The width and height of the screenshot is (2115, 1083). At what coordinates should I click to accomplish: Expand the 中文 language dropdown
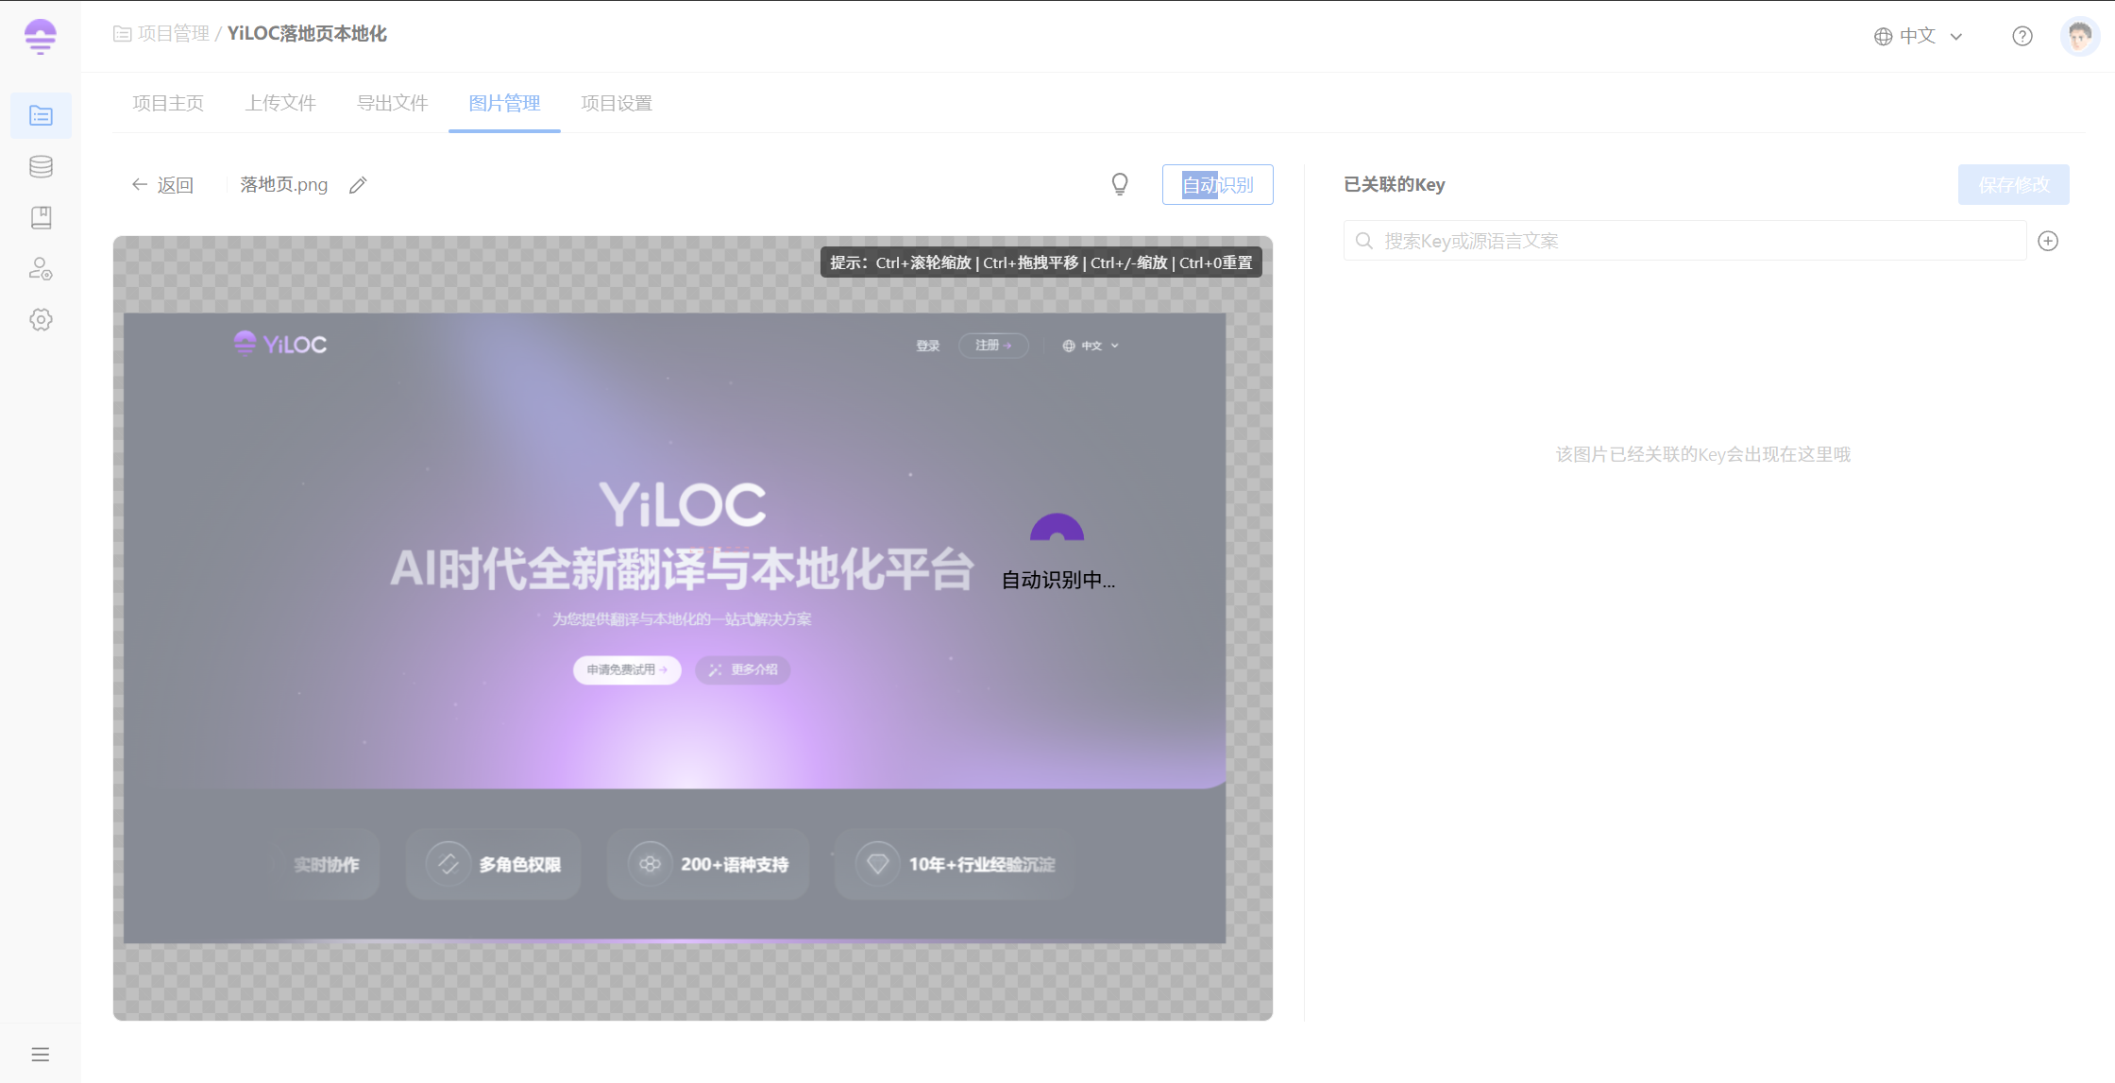coord(1918,36)
